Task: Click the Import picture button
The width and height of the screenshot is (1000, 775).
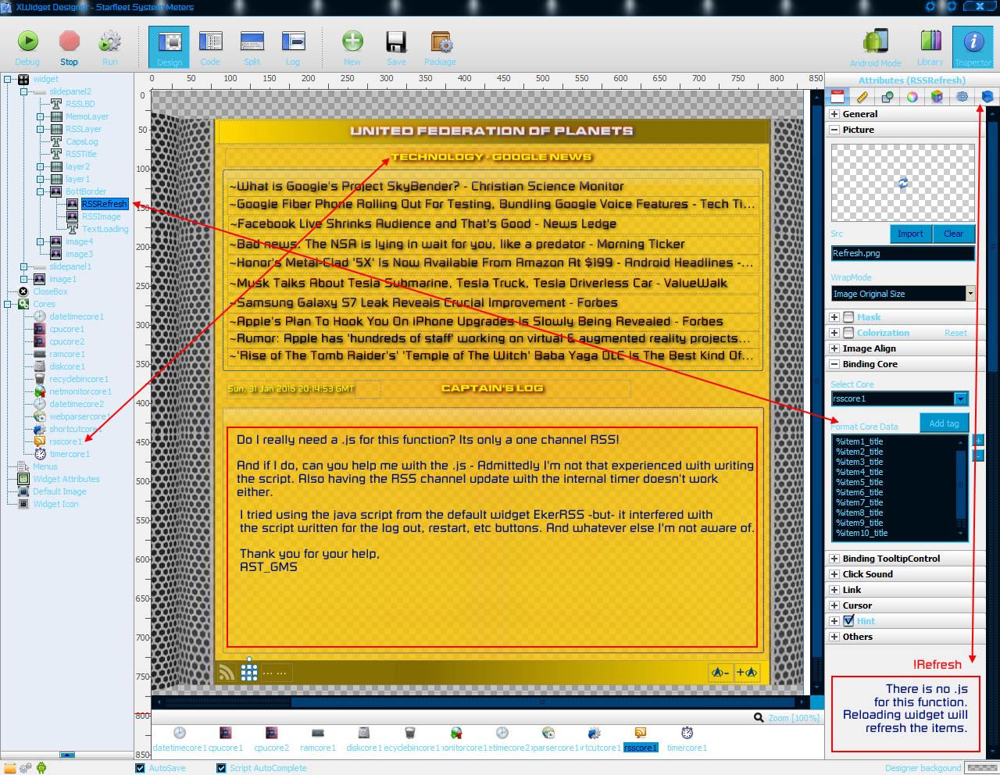Action: tap(910, 234)
